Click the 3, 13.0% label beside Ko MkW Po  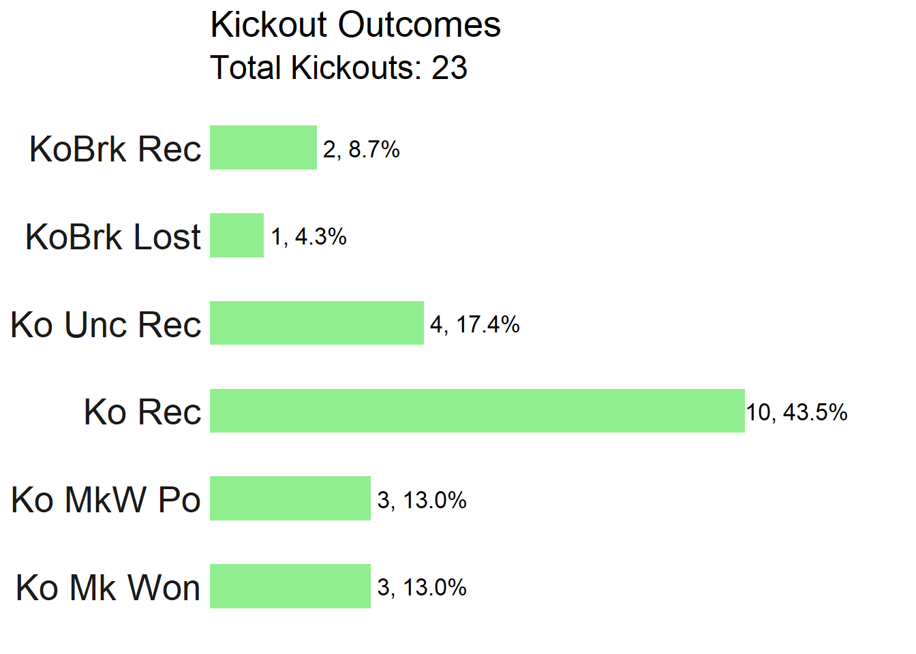click(422, 500)
